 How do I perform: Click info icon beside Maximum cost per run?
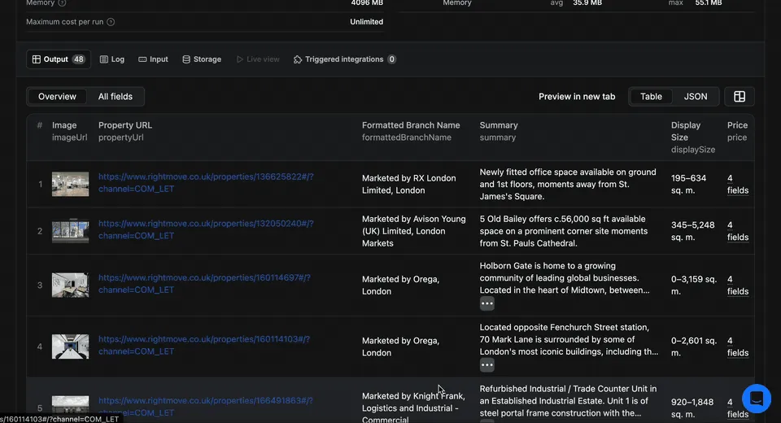[x=111, y=22]
